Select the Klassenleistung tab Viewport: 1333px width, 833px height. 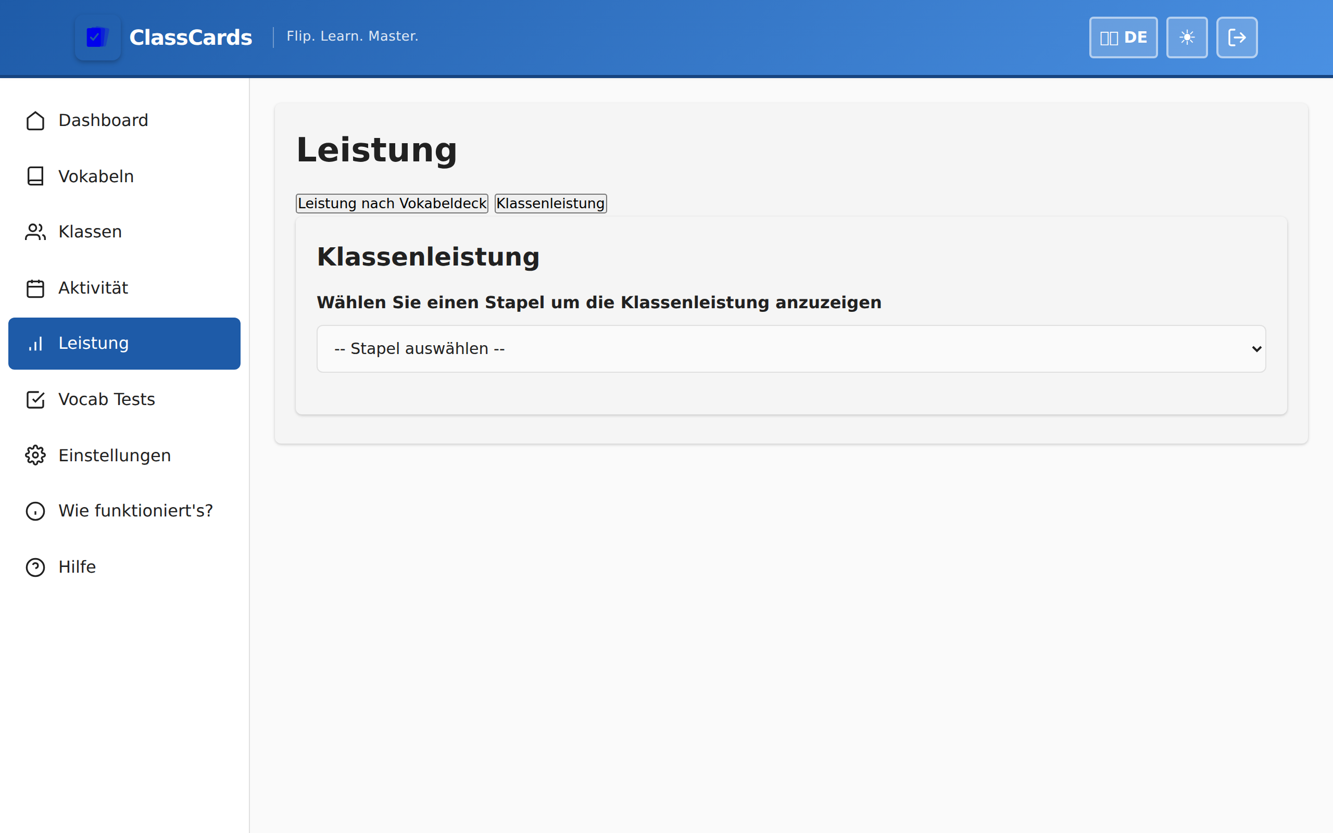[550, 203]
